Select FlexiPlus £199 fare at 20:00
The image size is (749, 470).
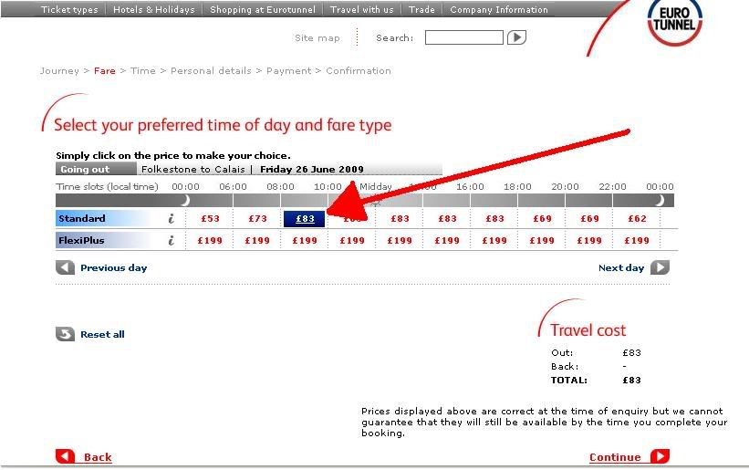point(589,240)
